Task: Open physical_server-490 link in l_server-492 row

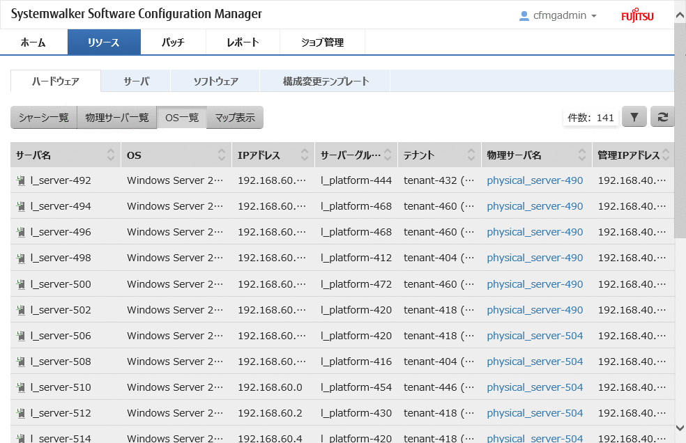Action: point(535,180)
